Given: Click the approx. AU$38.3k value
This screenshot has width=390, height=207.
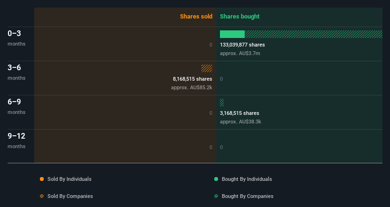Looking at the screenshot, I should click(240, 122).
